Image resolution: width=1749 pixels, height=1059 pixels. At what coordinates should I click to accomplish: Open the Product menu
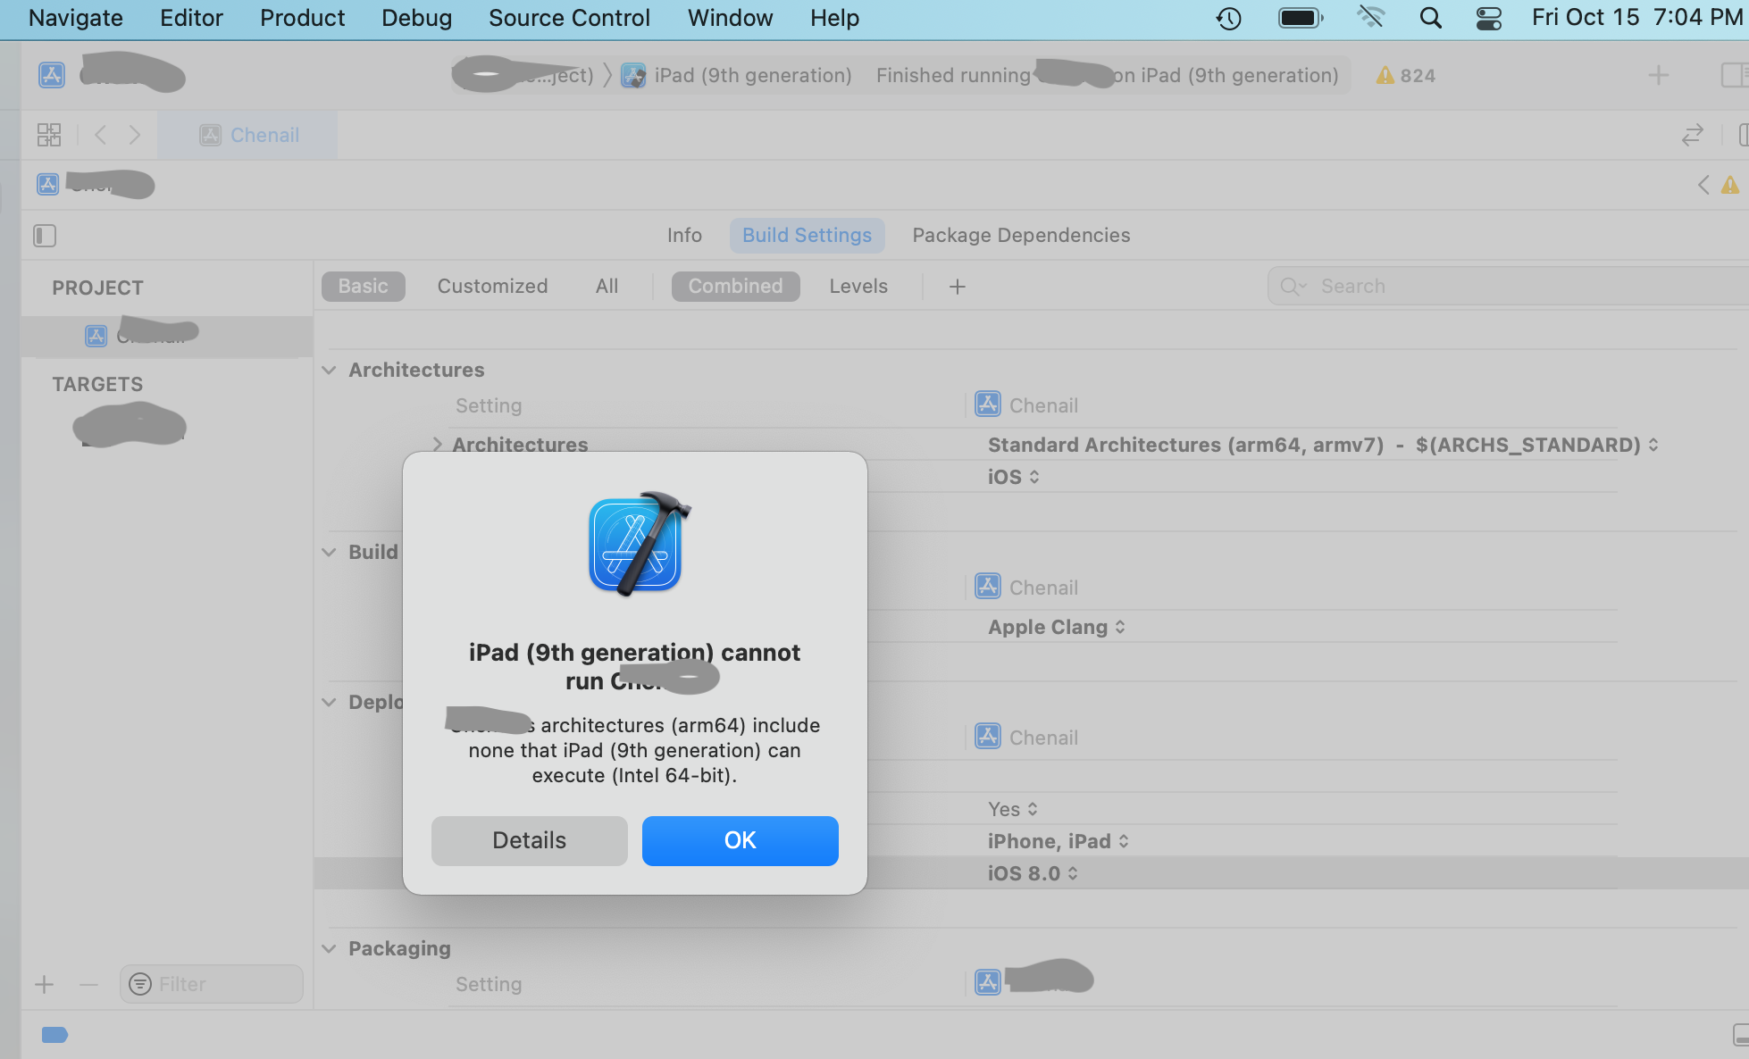tap(302, 18)
